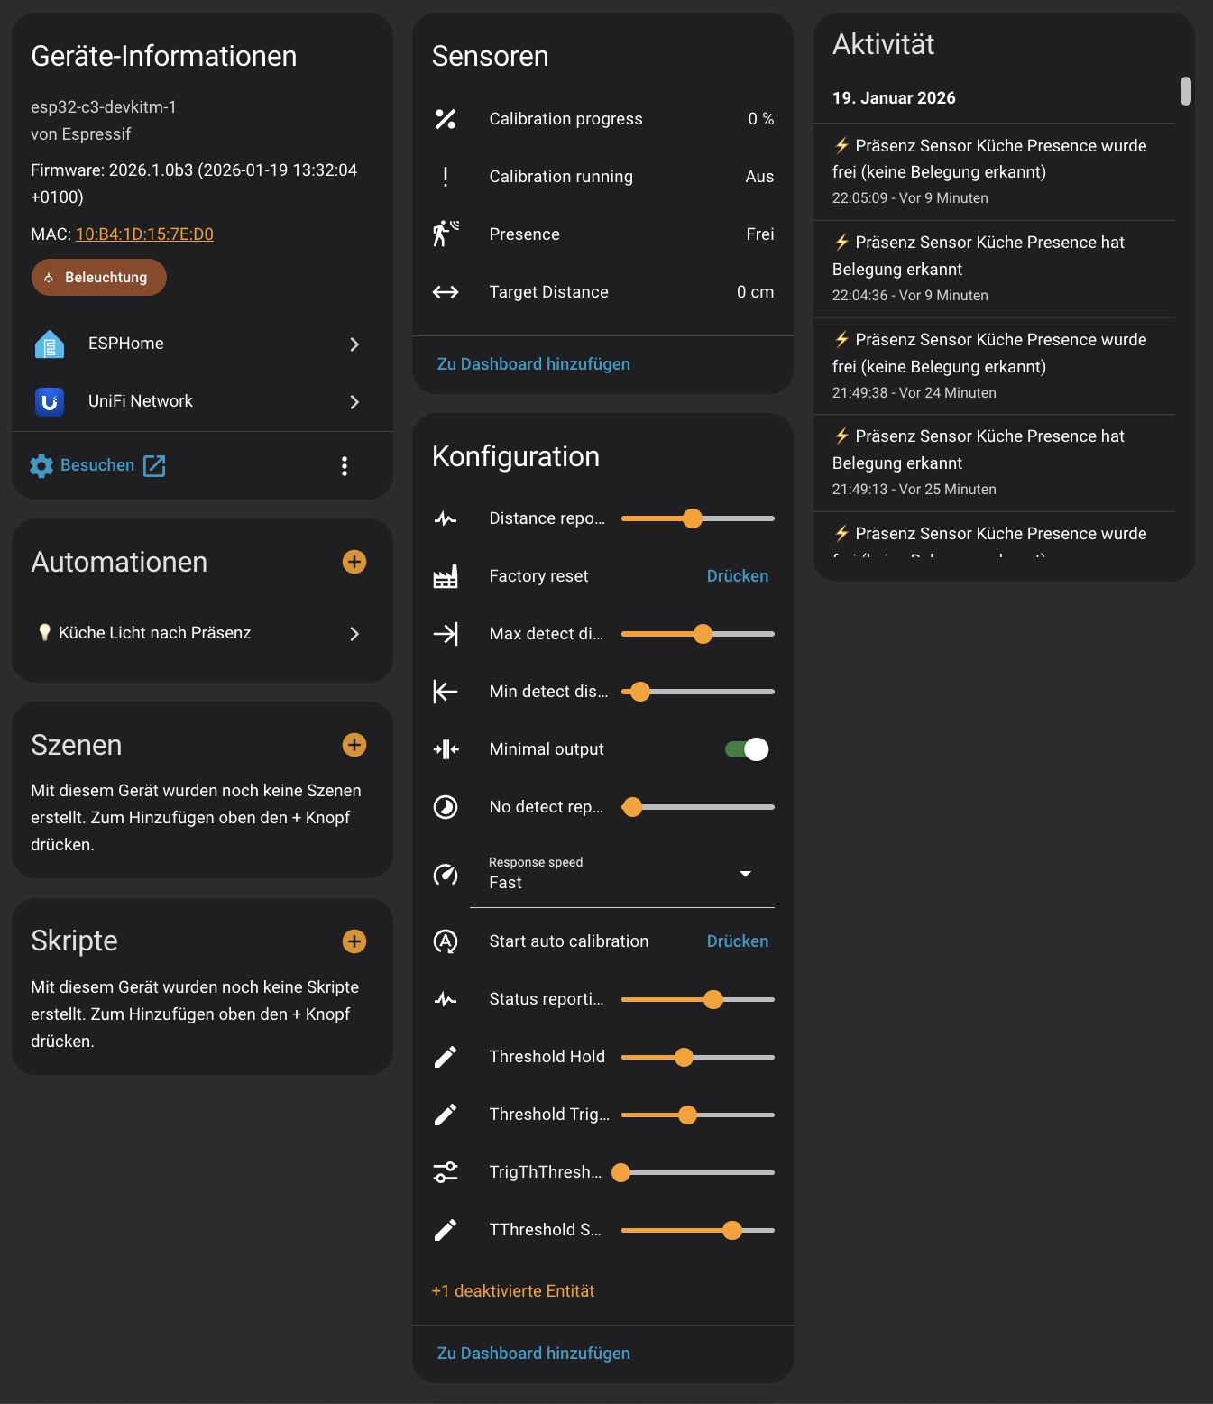Click the MAC address link
Image resolution: width=1213 pixels, height=1404 pixels.
tap(144, 234)
